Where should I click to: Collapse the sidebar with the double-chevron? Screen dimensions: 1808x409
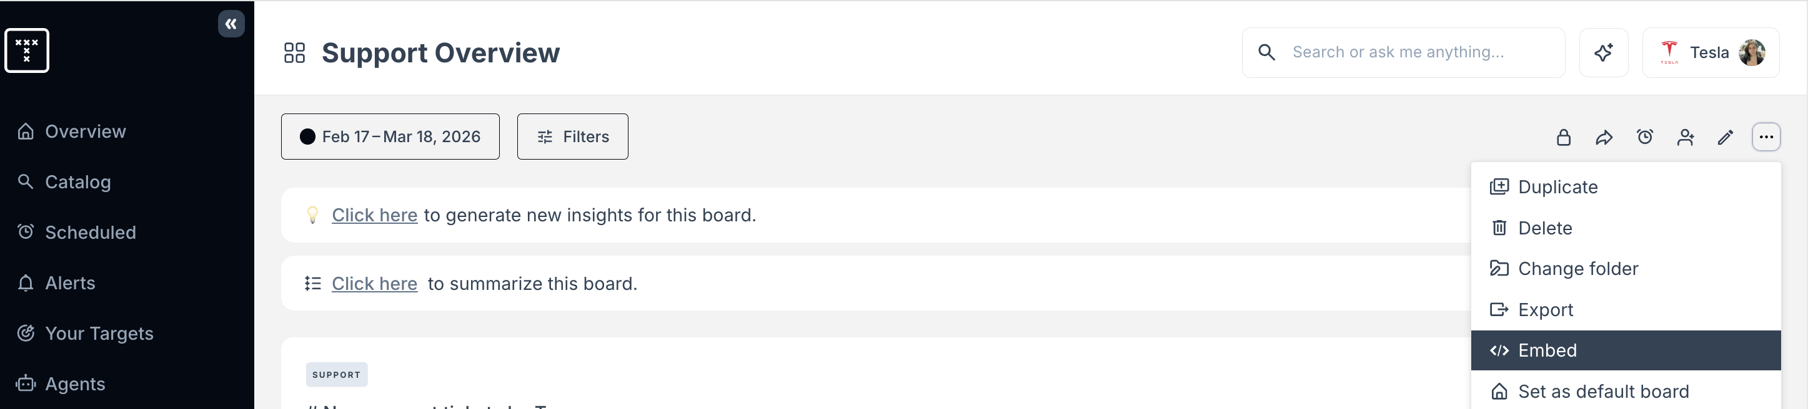point(231,23)
